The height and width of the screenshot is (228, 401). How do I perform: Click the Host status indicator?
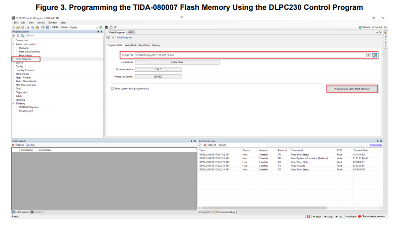pyautogui.click(x=317, y=217)
